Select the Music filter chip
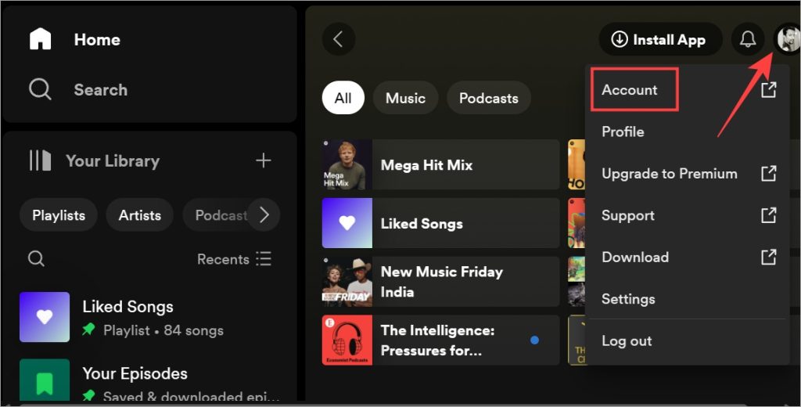 [x=406, y=98]
